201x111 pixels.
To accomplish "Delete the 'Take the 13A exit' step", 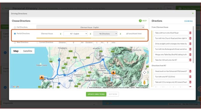I will (190, 60).
